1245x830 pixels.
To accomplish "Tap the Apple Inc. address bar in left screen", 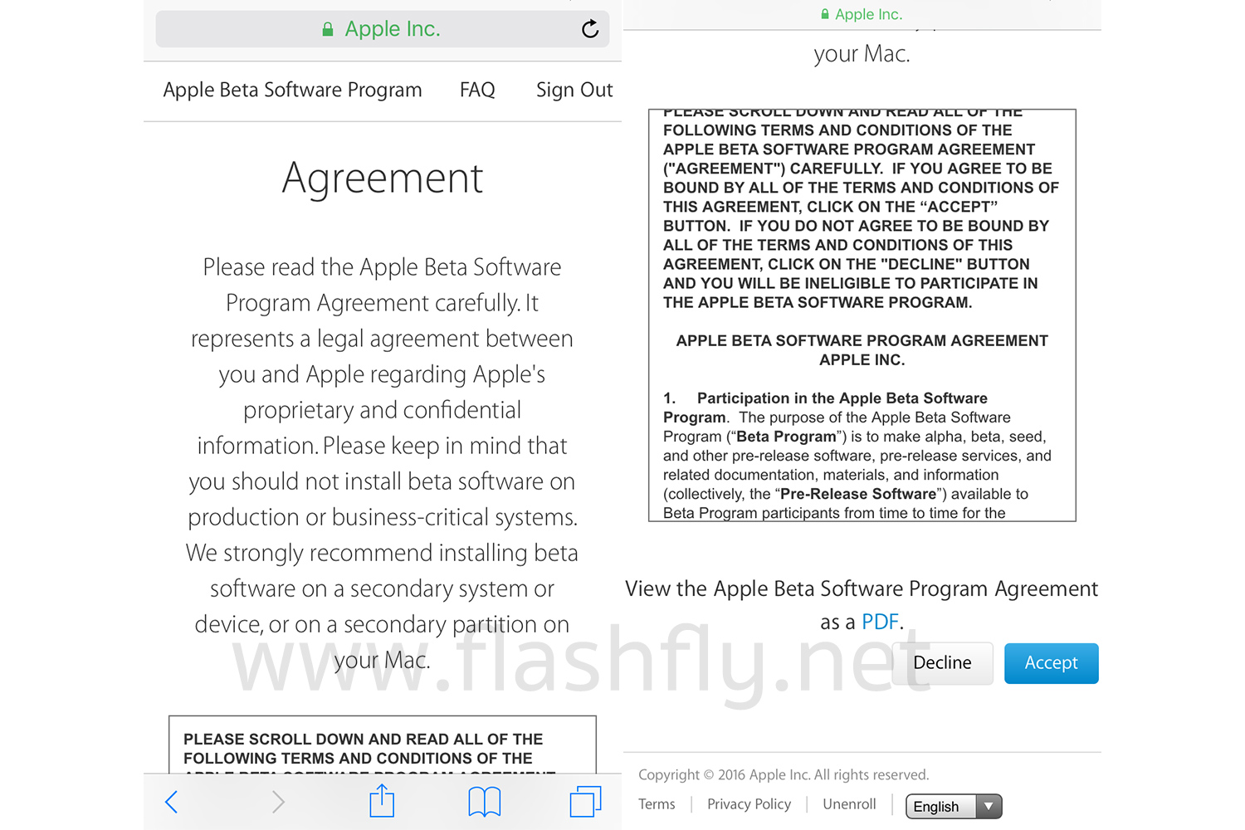I will pyautogui.click(x=383, y=29).
